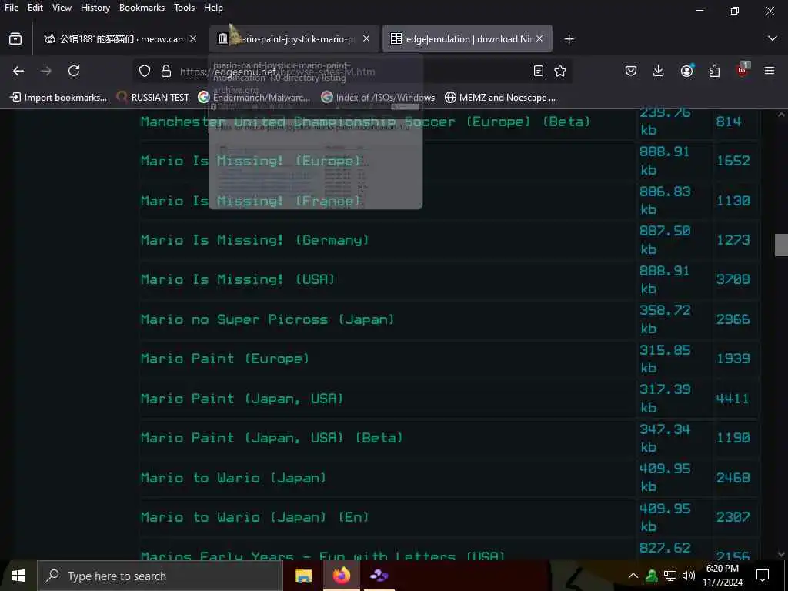Screen dimensions: 788x591
Task: Open the Firefox account icon
Action: coord(687,71)
